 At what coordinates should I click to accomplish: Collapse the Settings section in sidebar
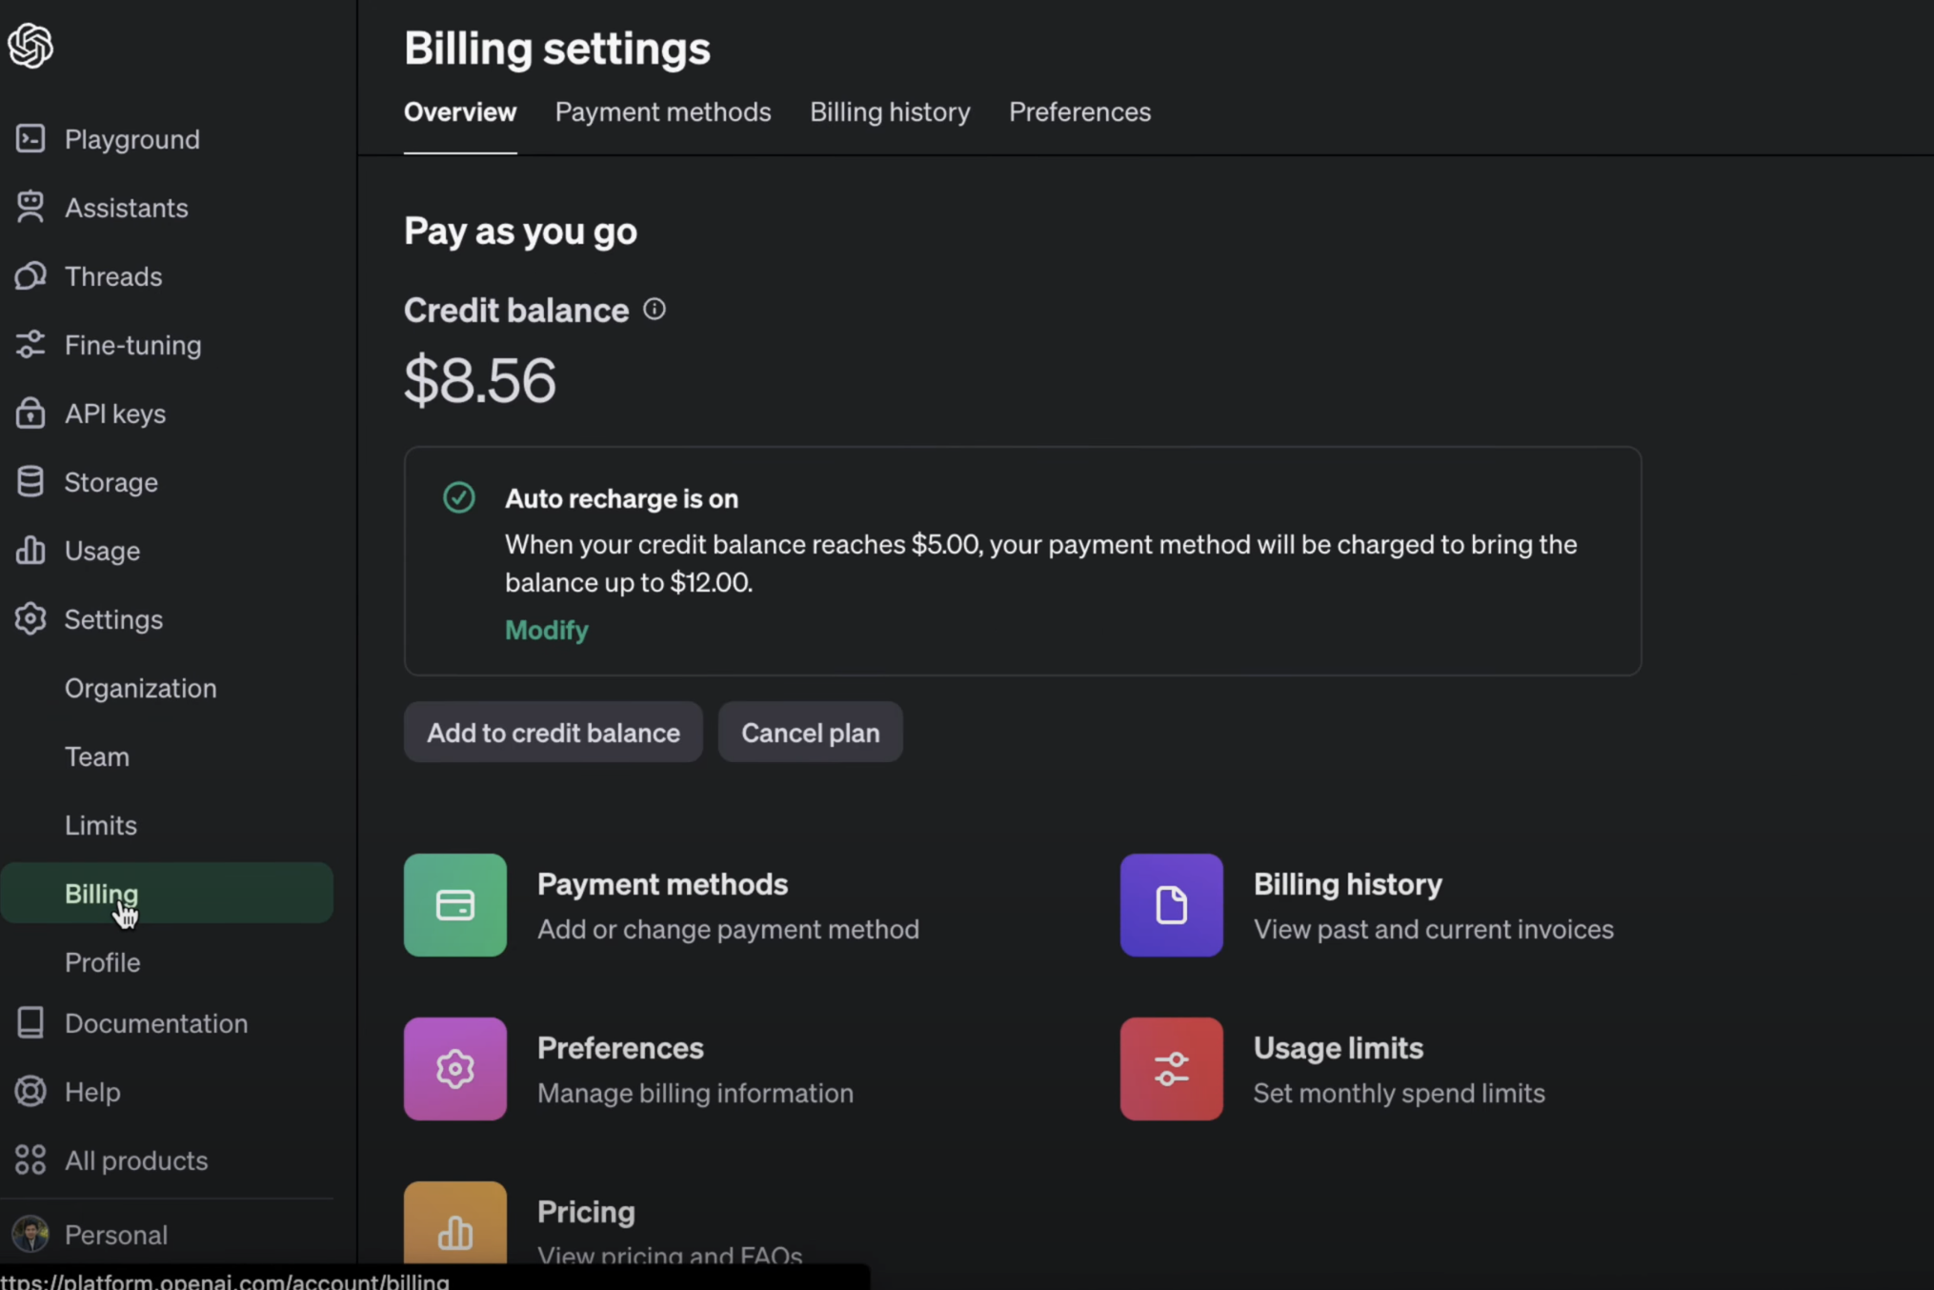coord(113,619)
